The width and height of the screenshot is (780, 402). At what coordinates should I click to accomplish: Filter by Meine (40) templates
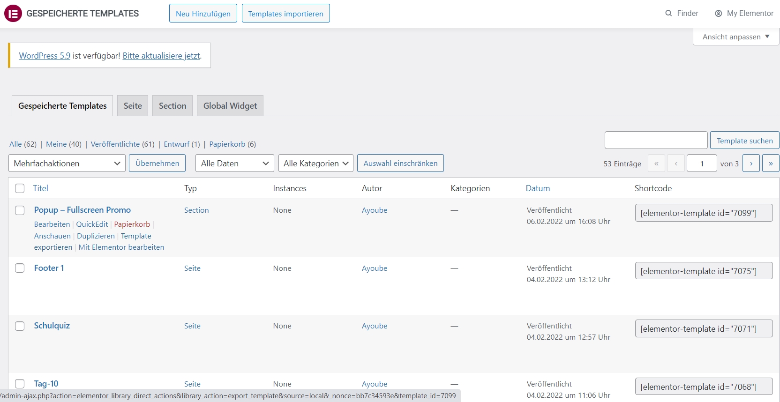(x=64, y=144)
